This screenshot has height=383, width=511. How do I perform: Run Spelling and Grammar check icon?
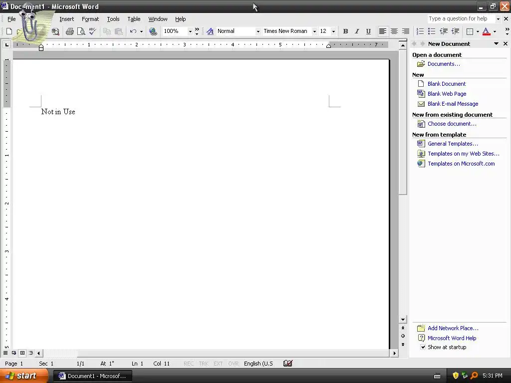92,31
